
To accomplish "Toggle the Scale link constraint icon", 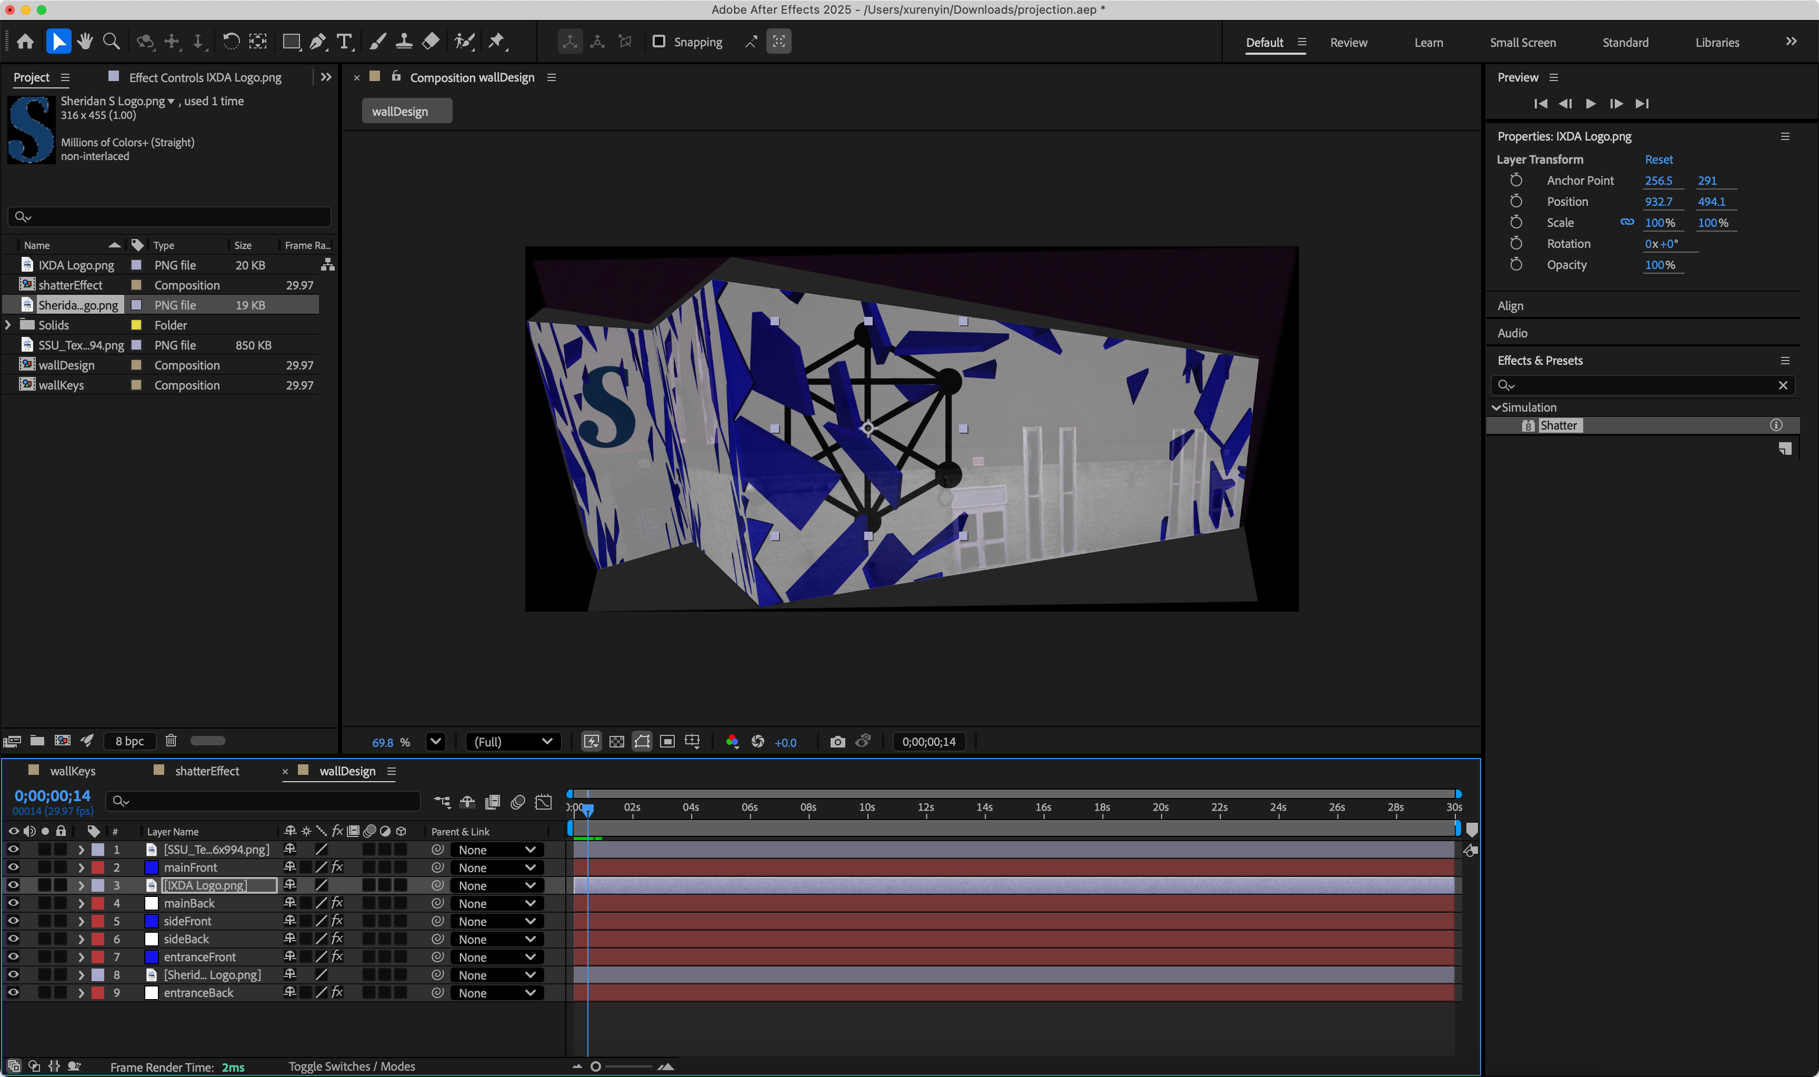I will pos(1627,222).
